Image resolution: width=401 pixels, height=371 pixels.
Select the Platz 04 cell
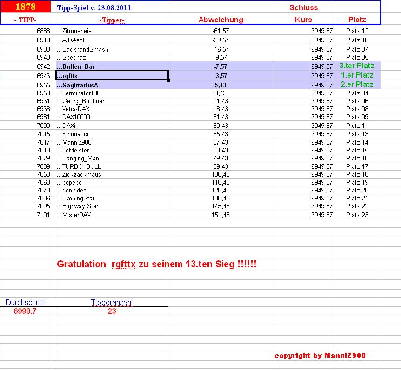(x=357, y=93)
